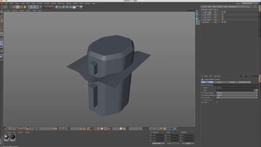This screenshot has width=261, height=147.
Task: Open the viewport Filter menu
Action: 34,11
